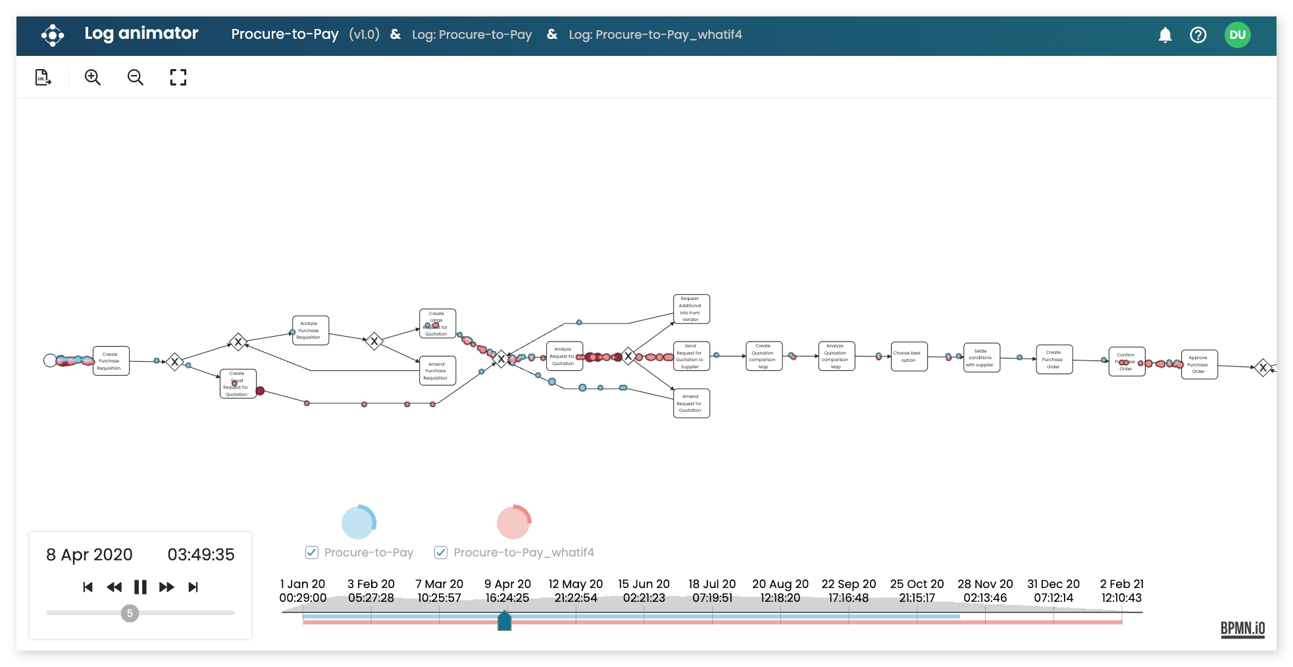Zoom out of the process diagram
1293x667 pixels.
click(x=135, y=77)
